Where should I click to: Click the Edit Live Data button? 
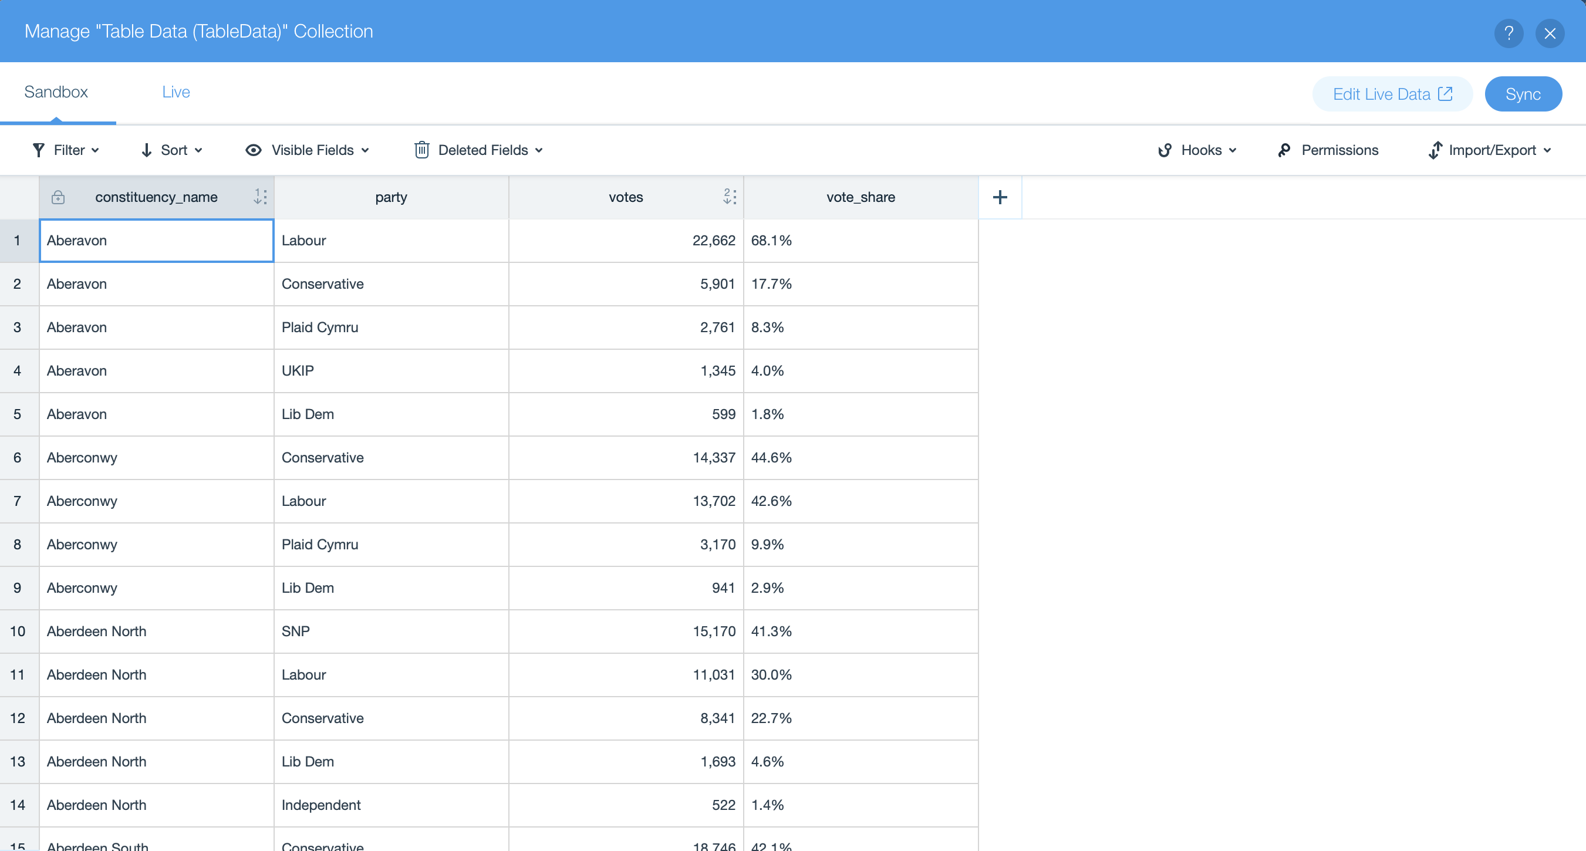1392,94
